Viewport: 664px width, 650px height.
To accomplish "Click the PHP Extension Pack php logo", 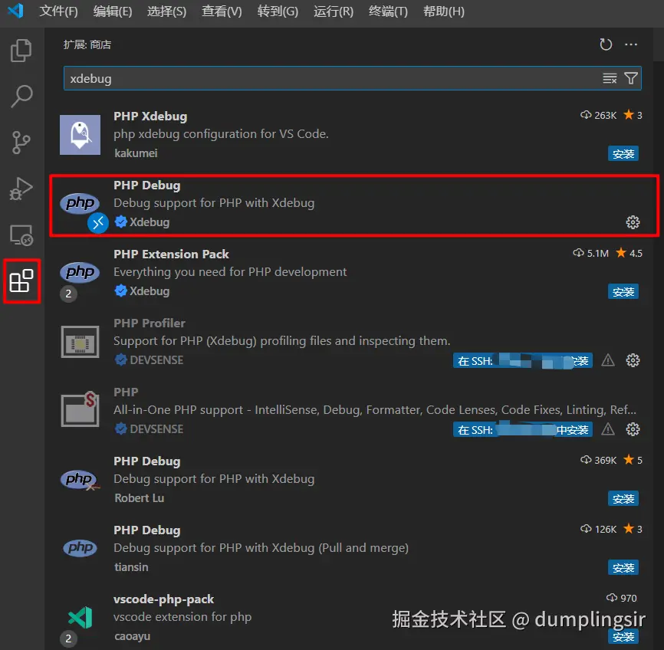I will [80, 272].
